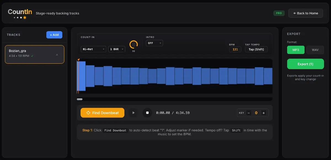Screen dimensions: 331x160
Task: Remove the Bozian_gra track with the x icon
Action: [x=57, y=55]
